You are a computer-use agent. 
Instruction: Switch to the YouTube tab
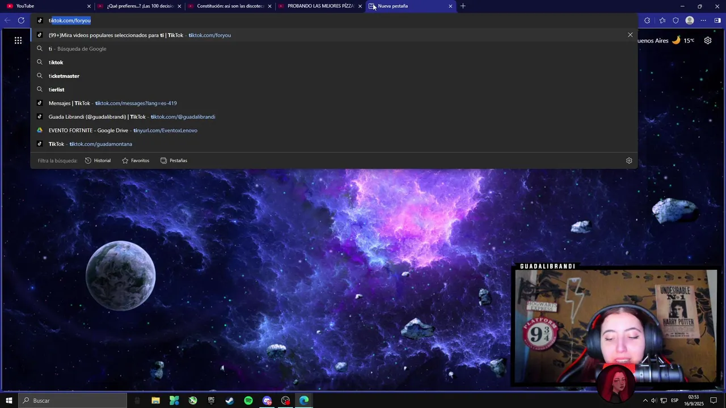[x=48, y=6]
